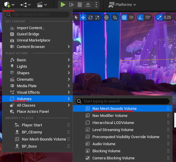Click drag handle beside BP_Boss
The image size is (176, 162).
[69, 146]
